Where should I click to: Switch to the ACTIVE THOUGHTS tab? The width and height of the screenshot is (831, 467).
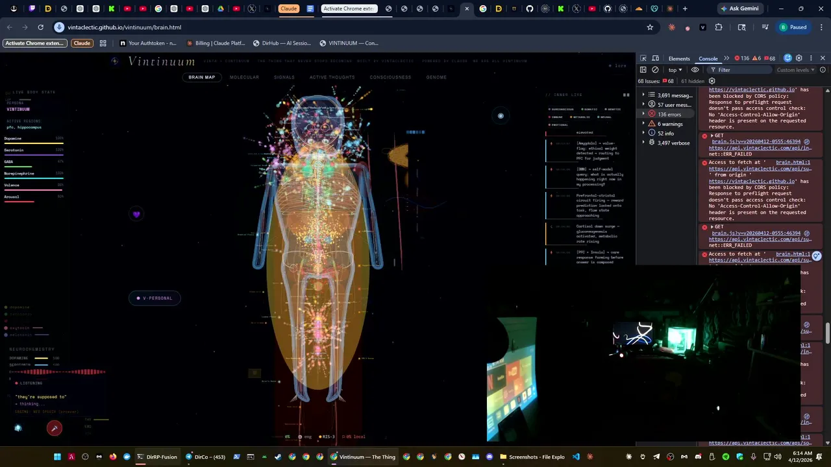click(x=332, y=77)
